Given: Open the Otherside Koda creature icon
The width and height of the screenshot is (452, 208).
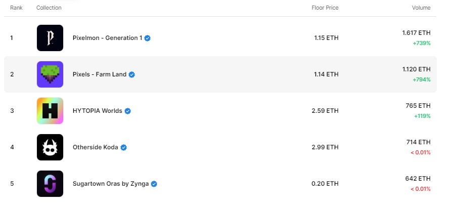Looking at the screenshot, I should pos(50,147).
